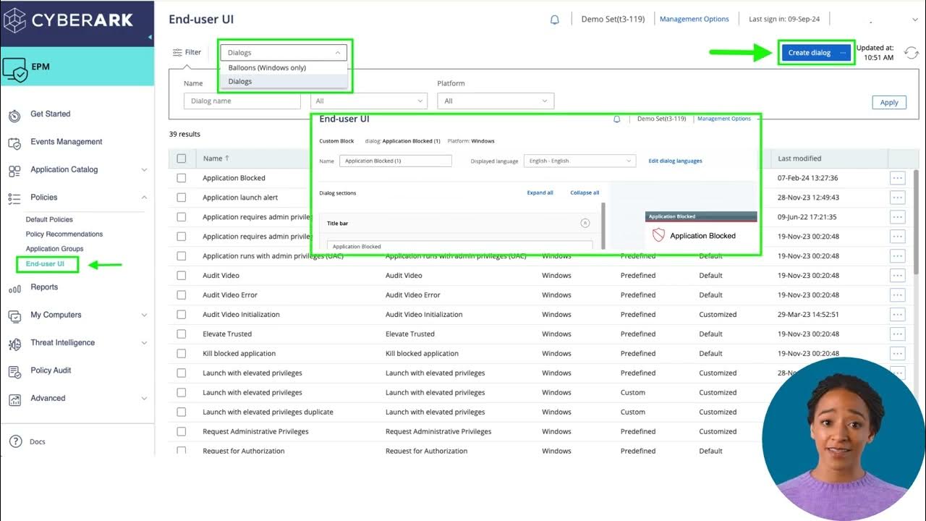Open the Create dialog more-options ellipsis

[x=843, y=53]
